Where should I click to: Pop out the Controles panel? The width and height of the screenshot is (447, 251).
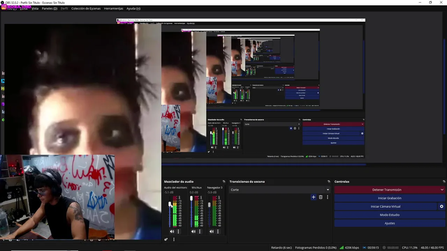click(x=444, y=182)
